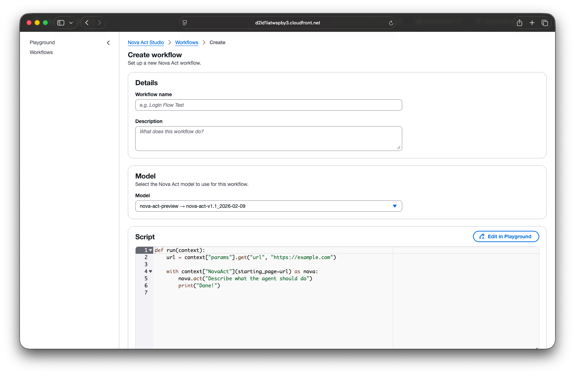The image size is (575, 375).
Task: Click the Create workflow heading
Action: (155, 55)
